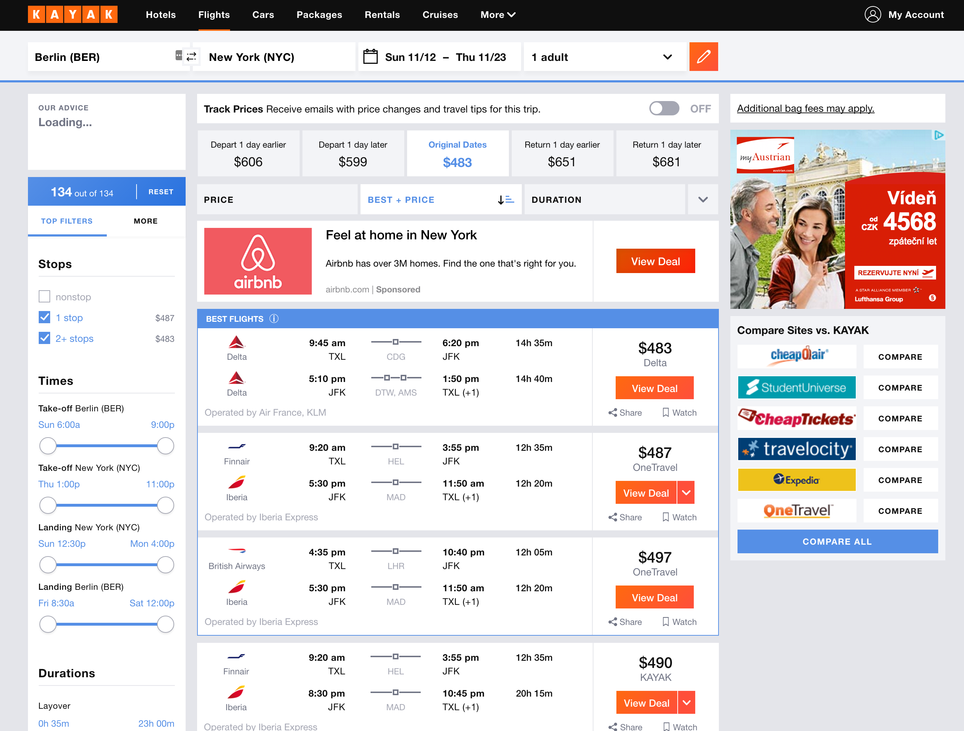This screenshot has height=731, width=964.
Task: Toggle Track Prices switch on
Action: coord(664,109)
